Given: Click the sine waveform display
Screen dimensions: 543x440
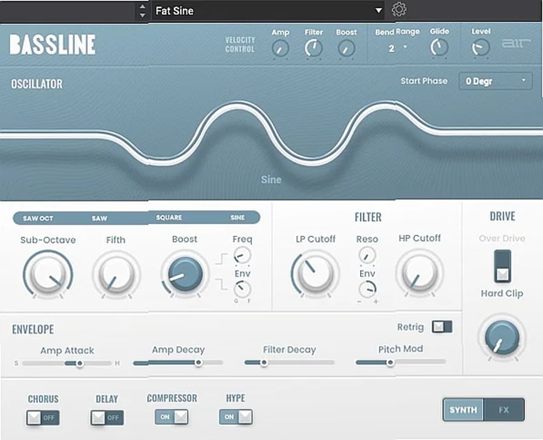Looking at the screenshot, I should coord(271,133).
